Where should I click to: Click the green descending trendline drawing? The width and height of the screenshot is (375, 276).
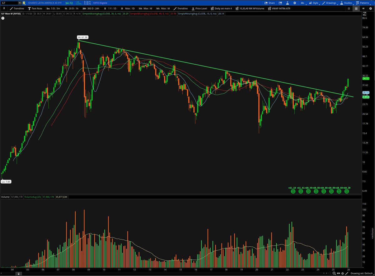[x=216, y=68]
